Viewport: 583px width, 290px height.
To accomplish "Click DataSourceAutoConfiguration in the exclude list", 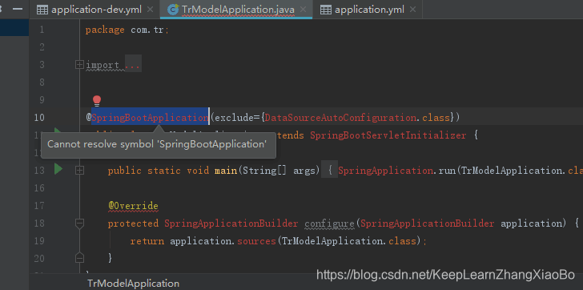I will tap(340, 118).
